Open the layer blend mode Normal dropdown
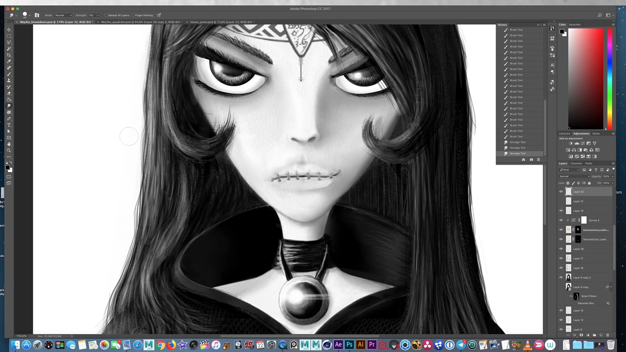This screenshot has height=352, width=626. tap(574, 177)
